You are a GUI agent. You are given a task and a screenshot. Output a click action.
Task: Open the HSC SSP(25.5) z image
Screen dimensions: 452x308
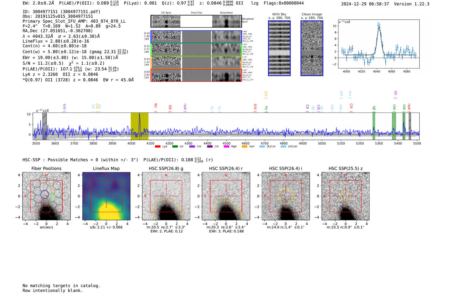(345, 196)
